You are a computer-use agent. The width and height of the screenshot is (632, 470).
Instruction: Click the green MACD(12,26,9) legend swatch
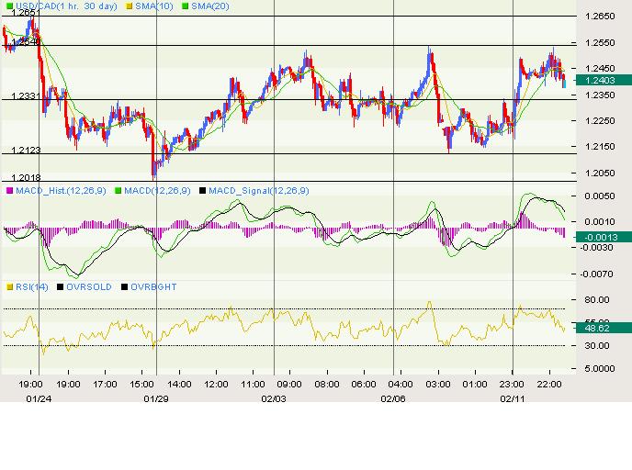pyautogui.click(x=118, y=191)
